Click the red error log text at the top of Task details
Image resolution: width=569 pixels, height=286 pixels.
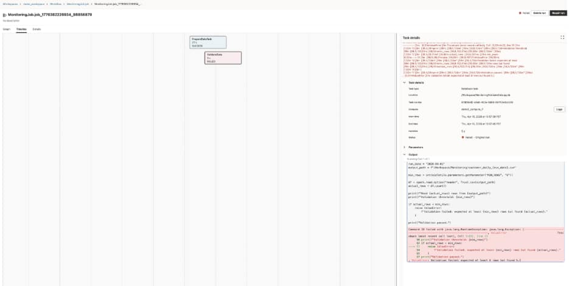(468, 60)
